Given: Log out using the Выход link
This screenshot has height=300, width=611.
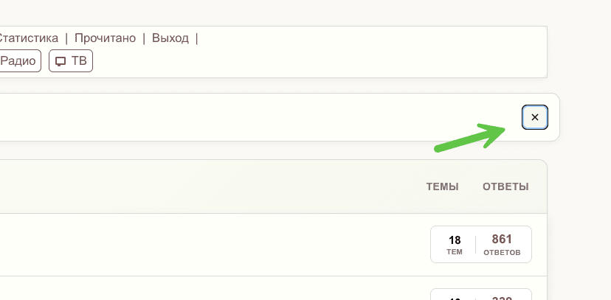Looking at the screenshot, I should click(170, 38).
